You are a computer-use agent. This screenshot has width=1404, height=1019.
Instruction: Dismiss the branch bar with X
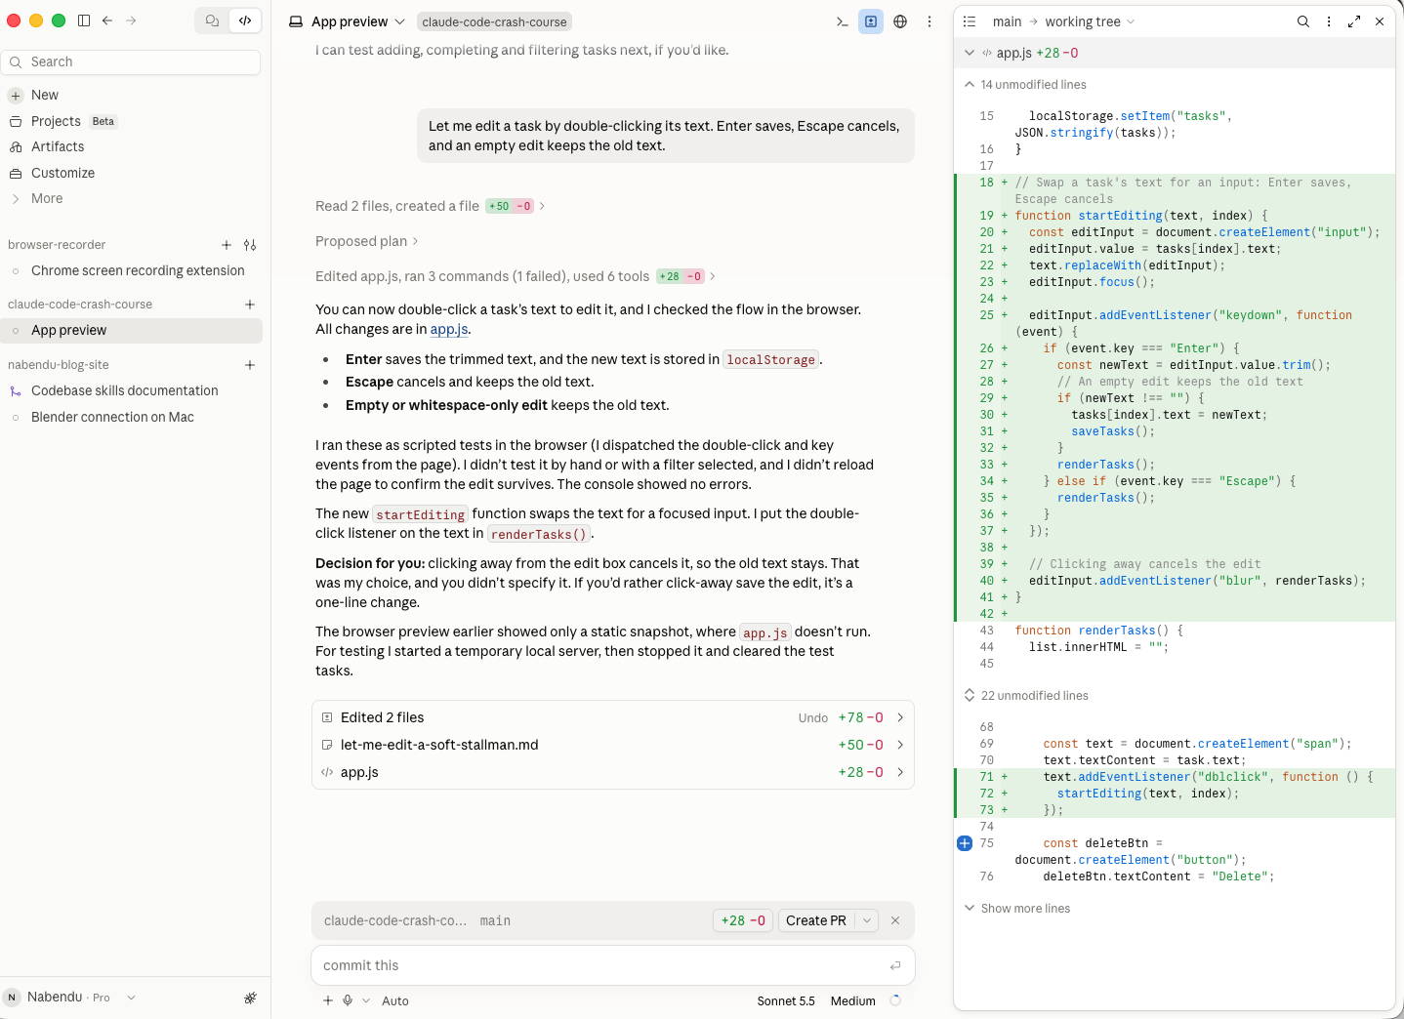895,920
